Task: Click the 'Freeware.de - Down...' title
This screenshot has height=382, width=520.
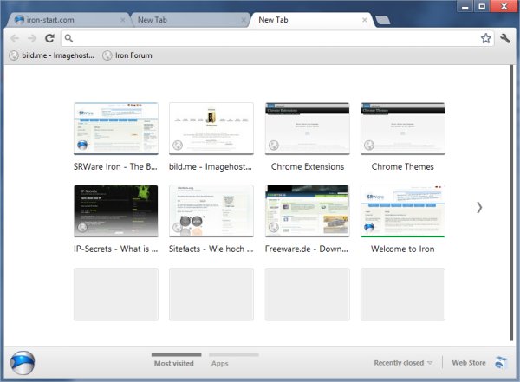Action: (x=307, y=249)
